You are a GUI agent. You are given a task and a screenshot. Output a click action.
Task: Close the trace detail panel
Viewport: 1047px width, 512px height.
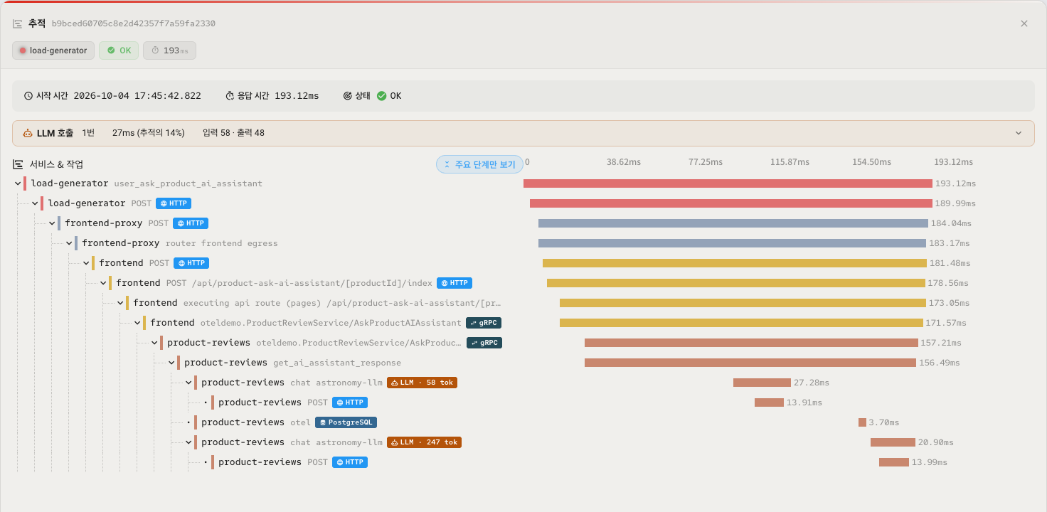(x=1024, y=23)
